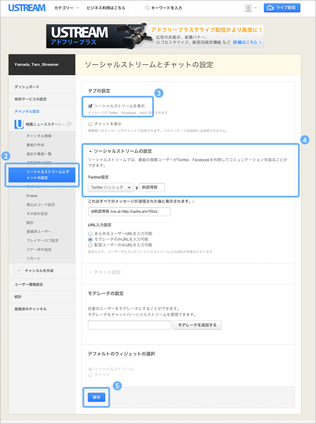This screenshot has width=316, height=424.
Task: Open the Twitter ハッシュタグ dropdown
Action: (111, 187)
